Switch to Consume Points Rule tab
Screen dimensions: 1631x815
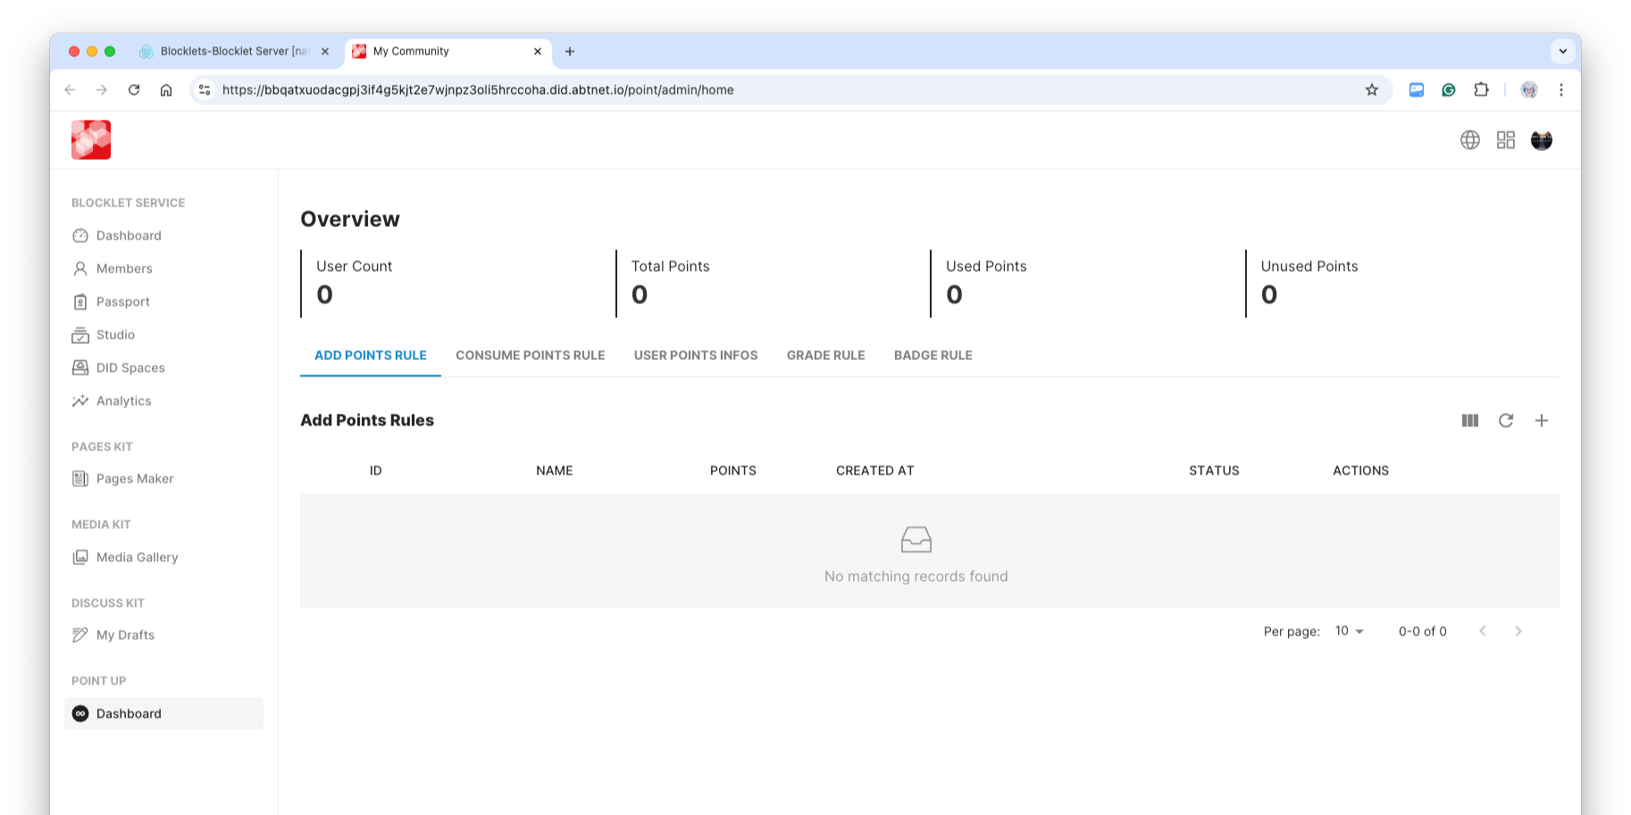[530, 356]
